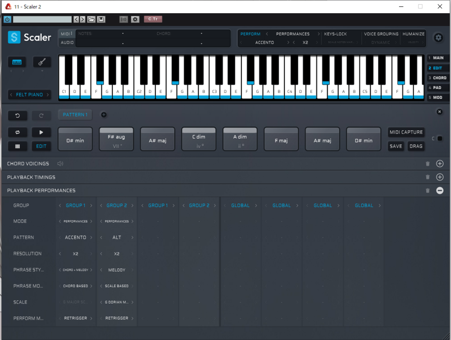Click the SAVE button

click(x=396, y=146)
